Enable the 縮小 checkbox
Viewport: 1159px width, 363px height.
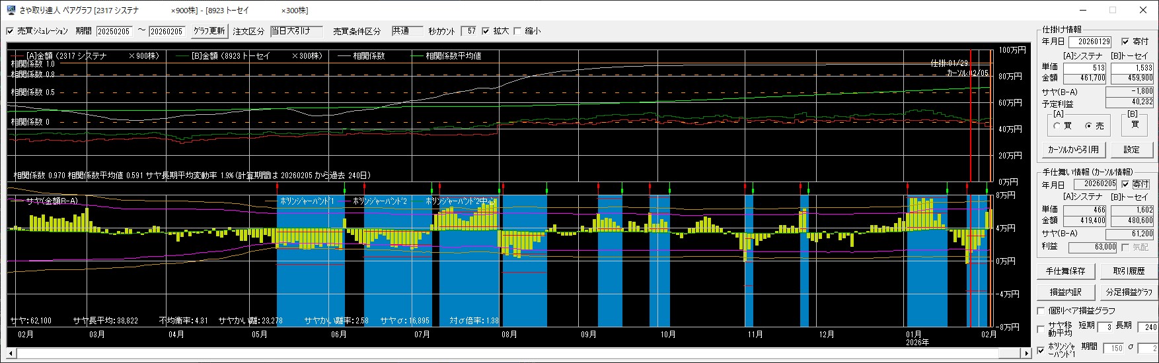point(517,31)
